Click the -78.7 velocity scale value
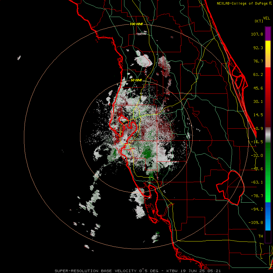This screenshot has width=273, height=273. [257, 196]
